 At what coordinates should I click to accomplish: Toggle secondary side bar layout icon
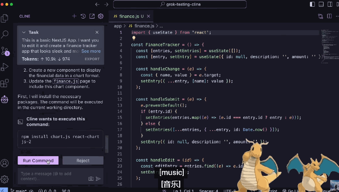coord(330,4)
